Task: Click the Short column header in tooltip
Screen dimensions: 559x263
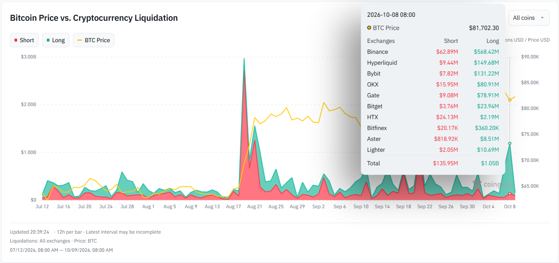Action: coord(451,41)
